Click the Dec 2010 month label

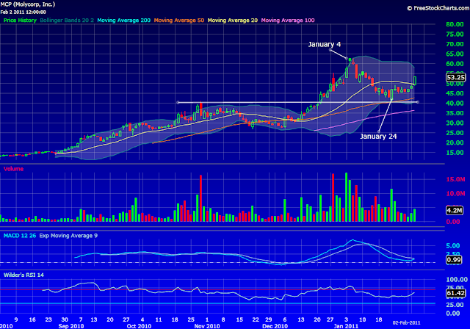(275, 326)
